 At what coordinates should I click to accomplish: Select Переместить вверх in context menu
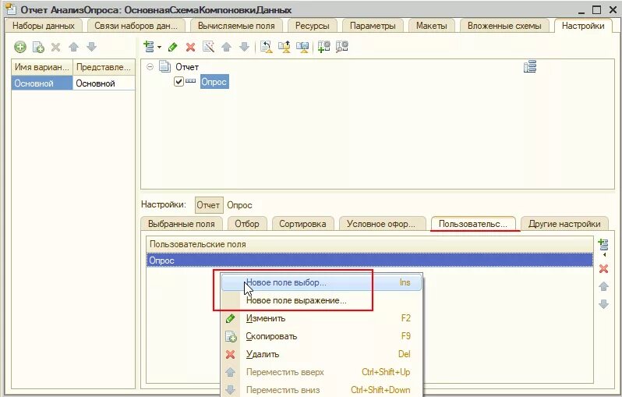[321, 372]
